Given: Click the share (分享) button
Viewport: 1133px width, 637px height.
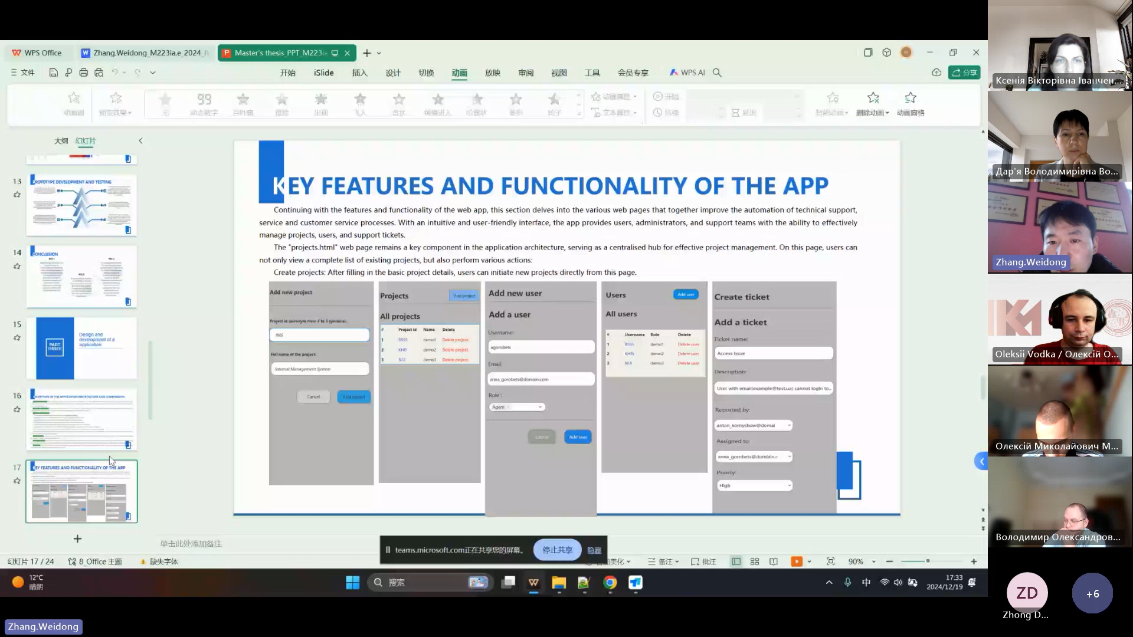Looking at the screenshot, I should click(964, 73).
